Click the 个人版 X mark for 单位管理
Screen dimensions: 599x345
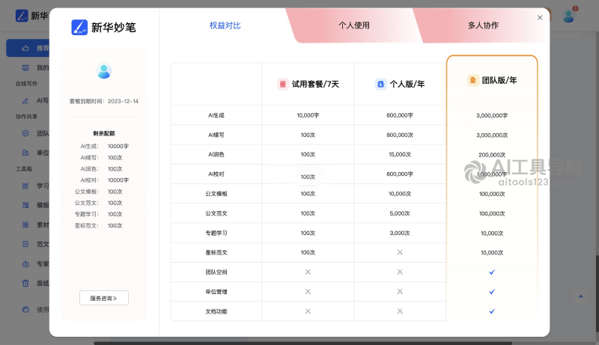[x=400, y=292]
